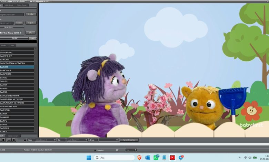Select the USA WNBA category
269x162 pixels.
click(17, 117)
